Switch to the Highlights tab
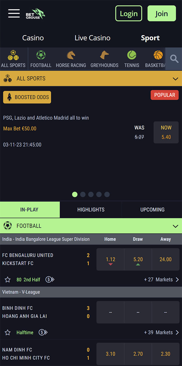Screen dimensions: 182x366 coord(91,210)
